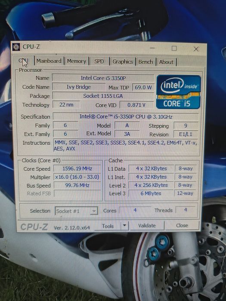This screenshot has width=226, height=301.
Task: Click the CPU-Z app icon in title bar
Action: click(x=16, y=47)
